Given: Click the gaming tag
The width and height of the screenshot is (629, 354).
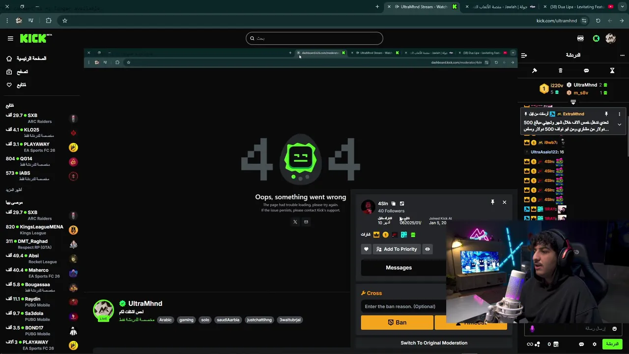Looking at the screenshot, I should [186, 320].
